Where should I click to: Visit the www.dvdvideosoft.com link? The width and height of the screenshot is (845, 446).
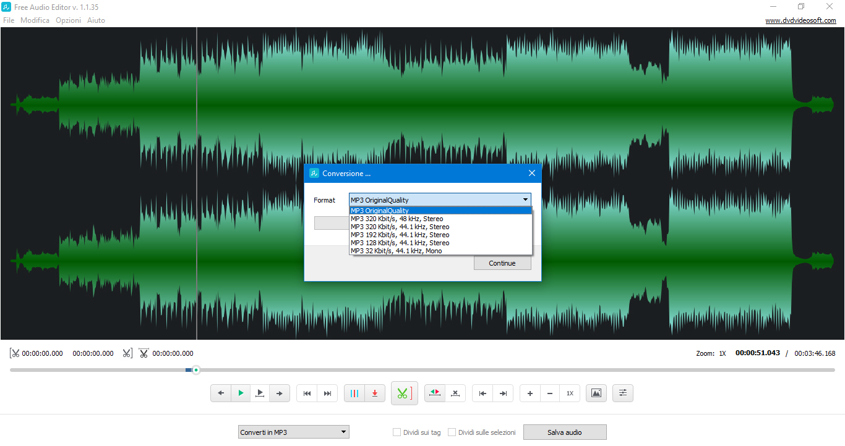coord(801,20)
